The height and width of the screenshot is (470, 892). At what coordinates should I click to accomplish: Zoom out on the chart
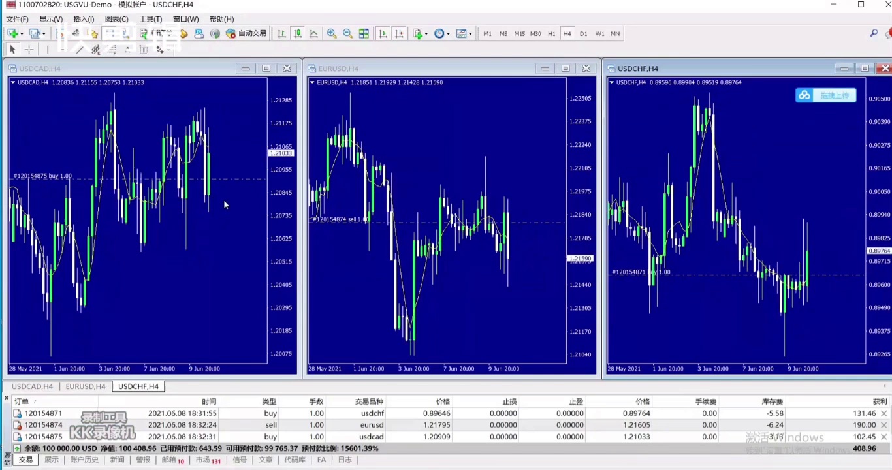tap(347, 33)
